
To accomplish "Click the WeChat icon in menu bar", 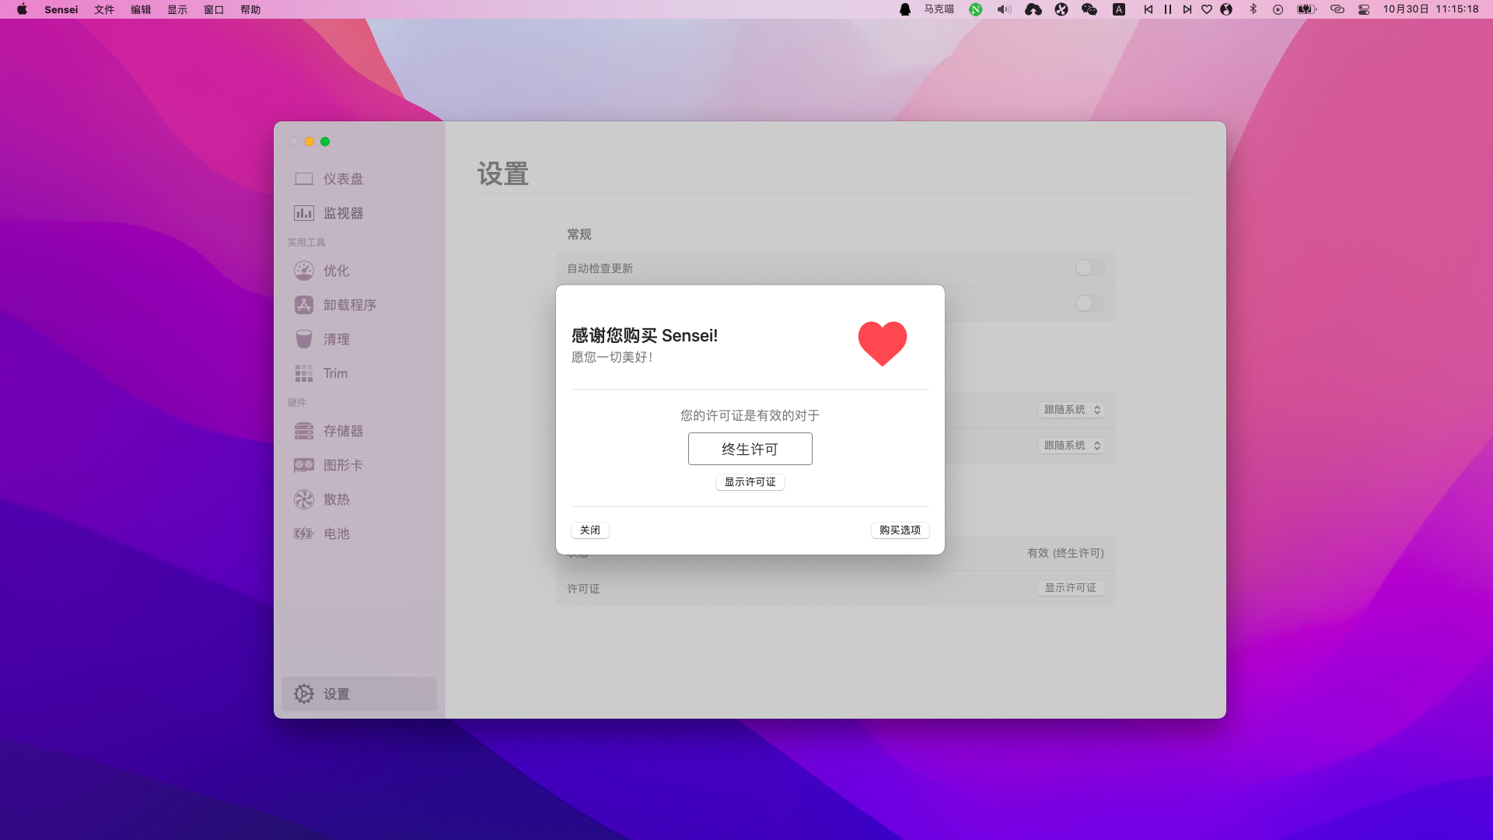I will point(1089,9).
